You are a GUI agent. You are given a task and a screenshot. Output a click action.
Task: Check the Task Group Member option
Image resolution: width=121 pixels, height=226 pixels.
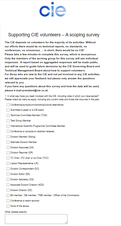tap(8, 121)
